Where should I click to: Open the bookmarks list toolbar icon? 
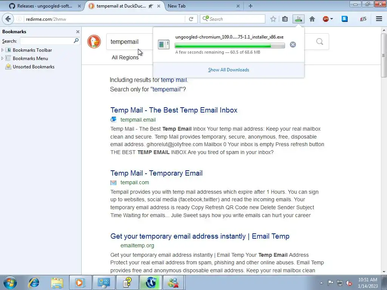(285, 19)
